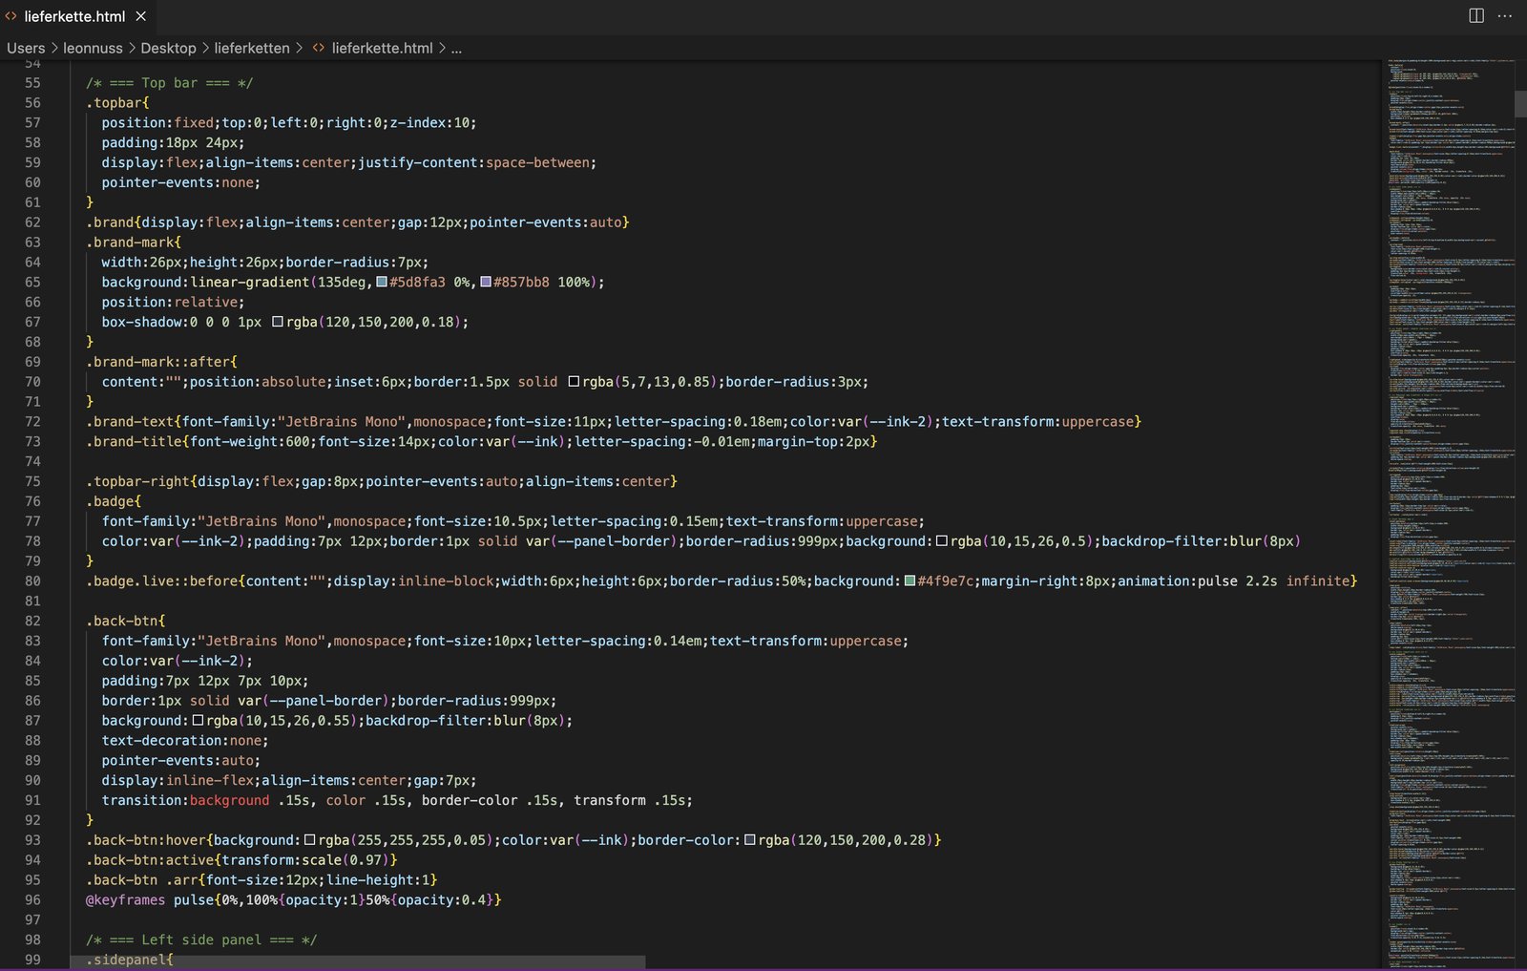Click 'pointer-events:none;' on line 60

click(181, 182)
